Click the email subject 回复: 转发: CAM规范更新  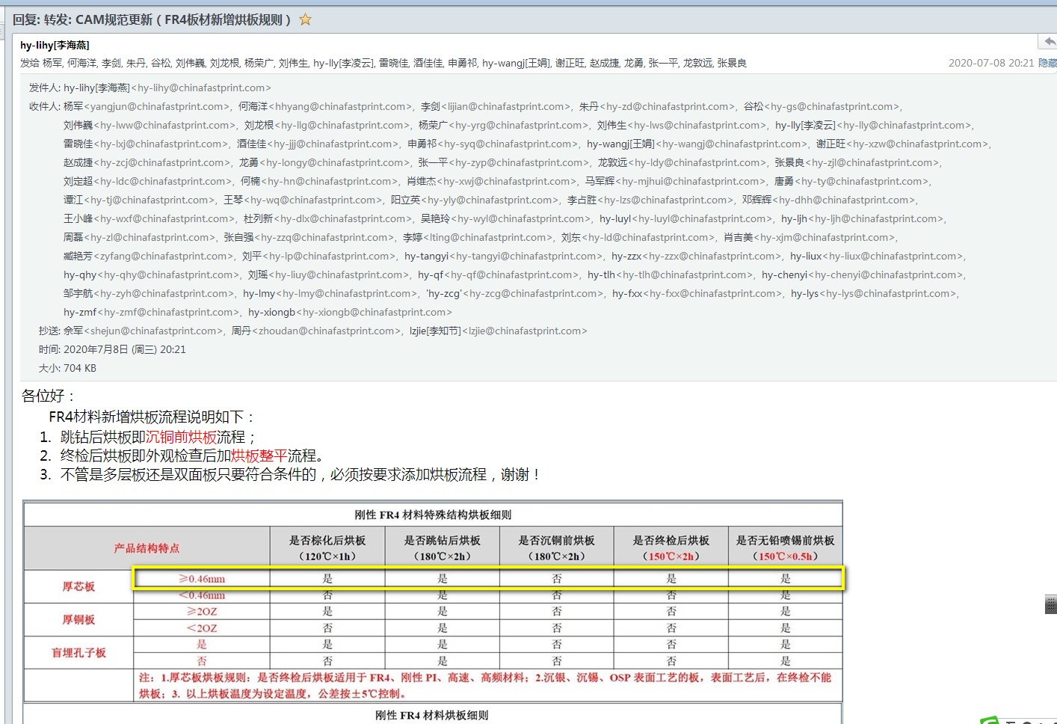[x=151, y=20]
